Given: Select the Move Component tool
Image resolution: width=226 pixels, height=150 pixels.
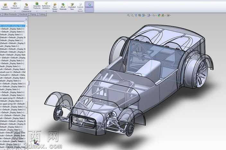Looking at the screenshot, I should click(x=15, y=6).
